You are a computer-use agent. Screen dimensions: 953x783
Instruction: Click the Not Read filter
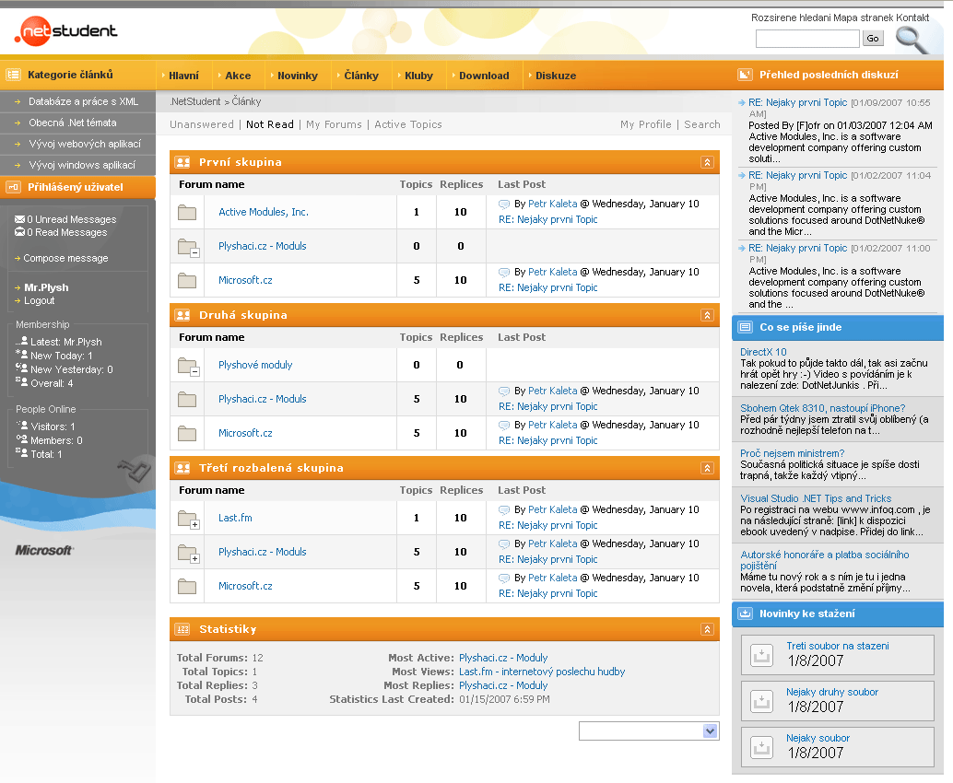click(x=270, y=124)
